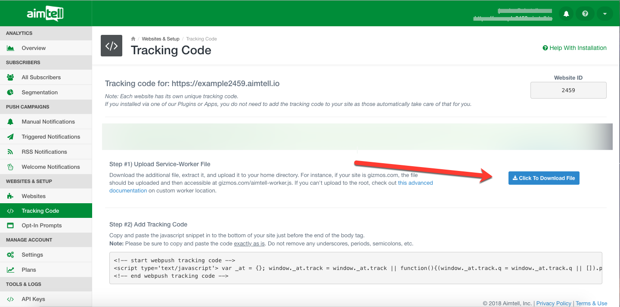Open the Privacy Policy footer link
The image size is (620, 307).
[554, 304]
